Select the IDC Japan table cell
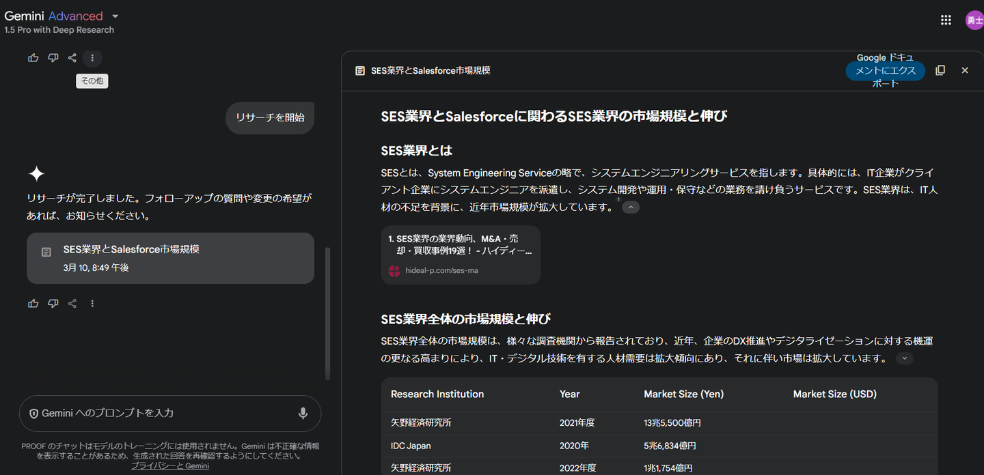The height and width of the screenshot is (475, 984). point(411,446)
